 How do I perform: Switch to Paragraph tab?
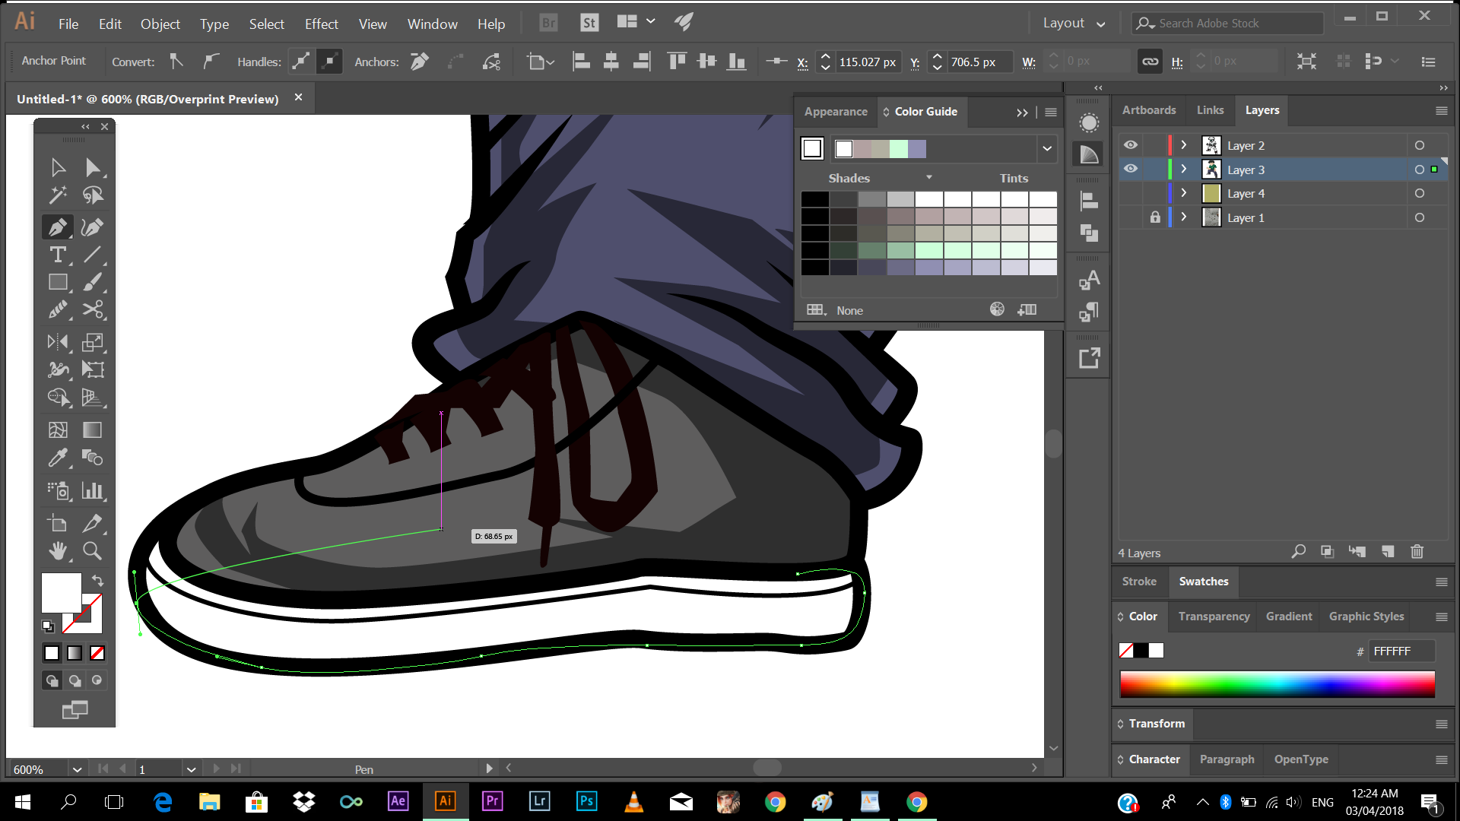1227,759
